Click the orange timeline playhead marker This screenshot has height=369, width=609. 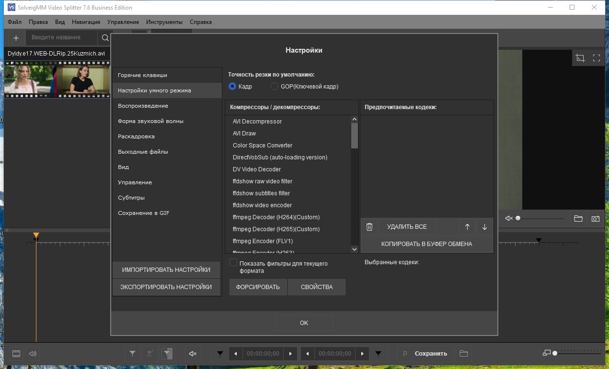(x=36, y=235)
